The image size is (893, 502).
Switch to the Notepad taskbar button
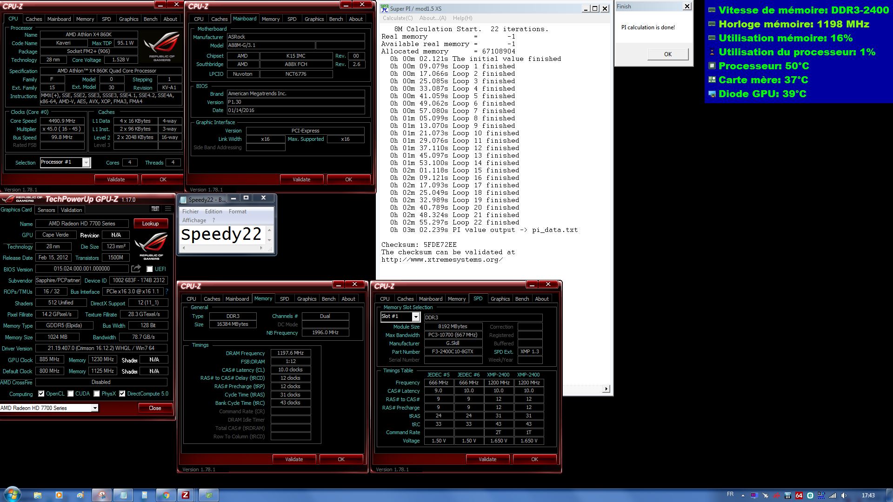point(123,495)
